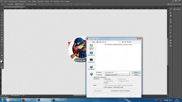Viewport: 182px width, 102px height.
Task: Expand the Папка location dropdown
Action: [120, 42]
